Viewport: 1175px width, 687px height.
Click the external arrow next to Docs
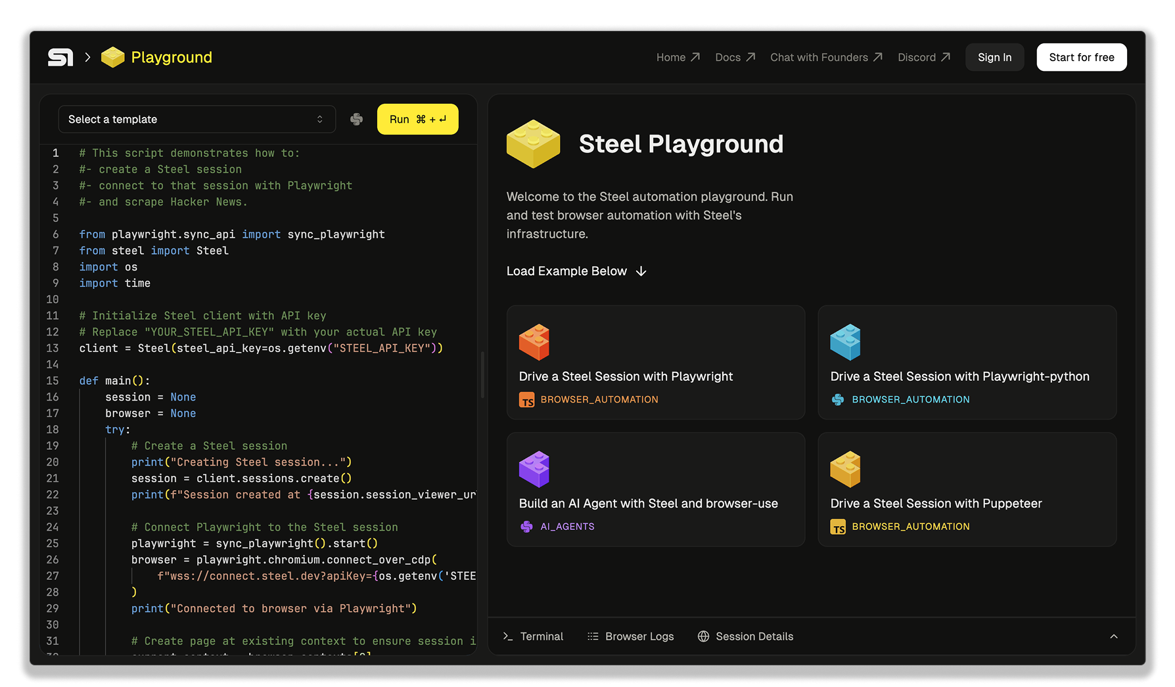pyautogui.click(x=750, y=57)
